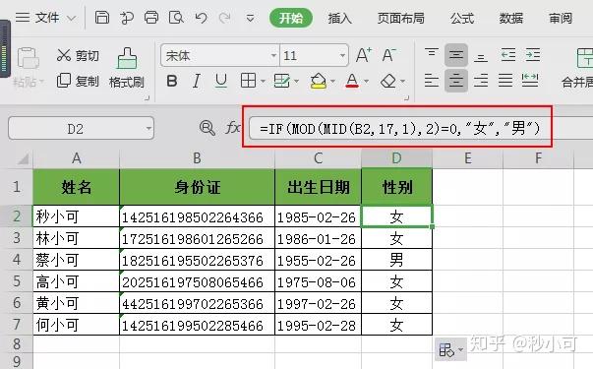This screenshot has height=369, width=593.
Task: Select the 数据 tab
Action: [x=511, y=18]
